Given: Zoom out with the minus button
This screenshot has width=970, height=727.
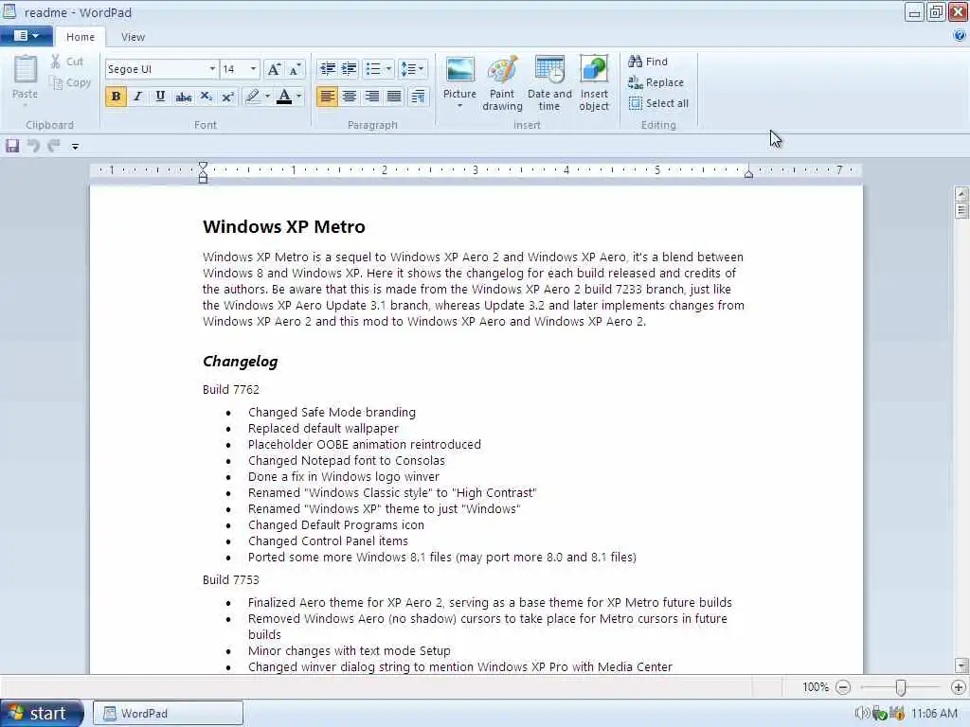Looking at the screenshot, I should (x=842, y=687).
